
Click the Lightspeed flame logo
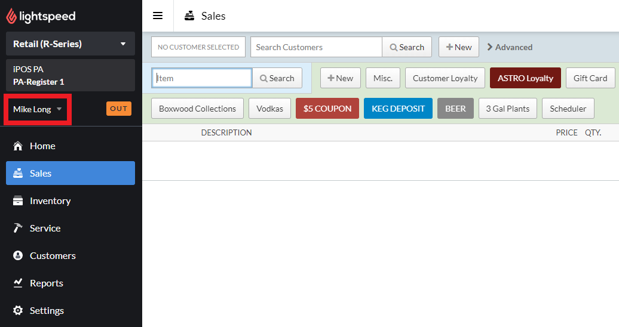point(11,17)
